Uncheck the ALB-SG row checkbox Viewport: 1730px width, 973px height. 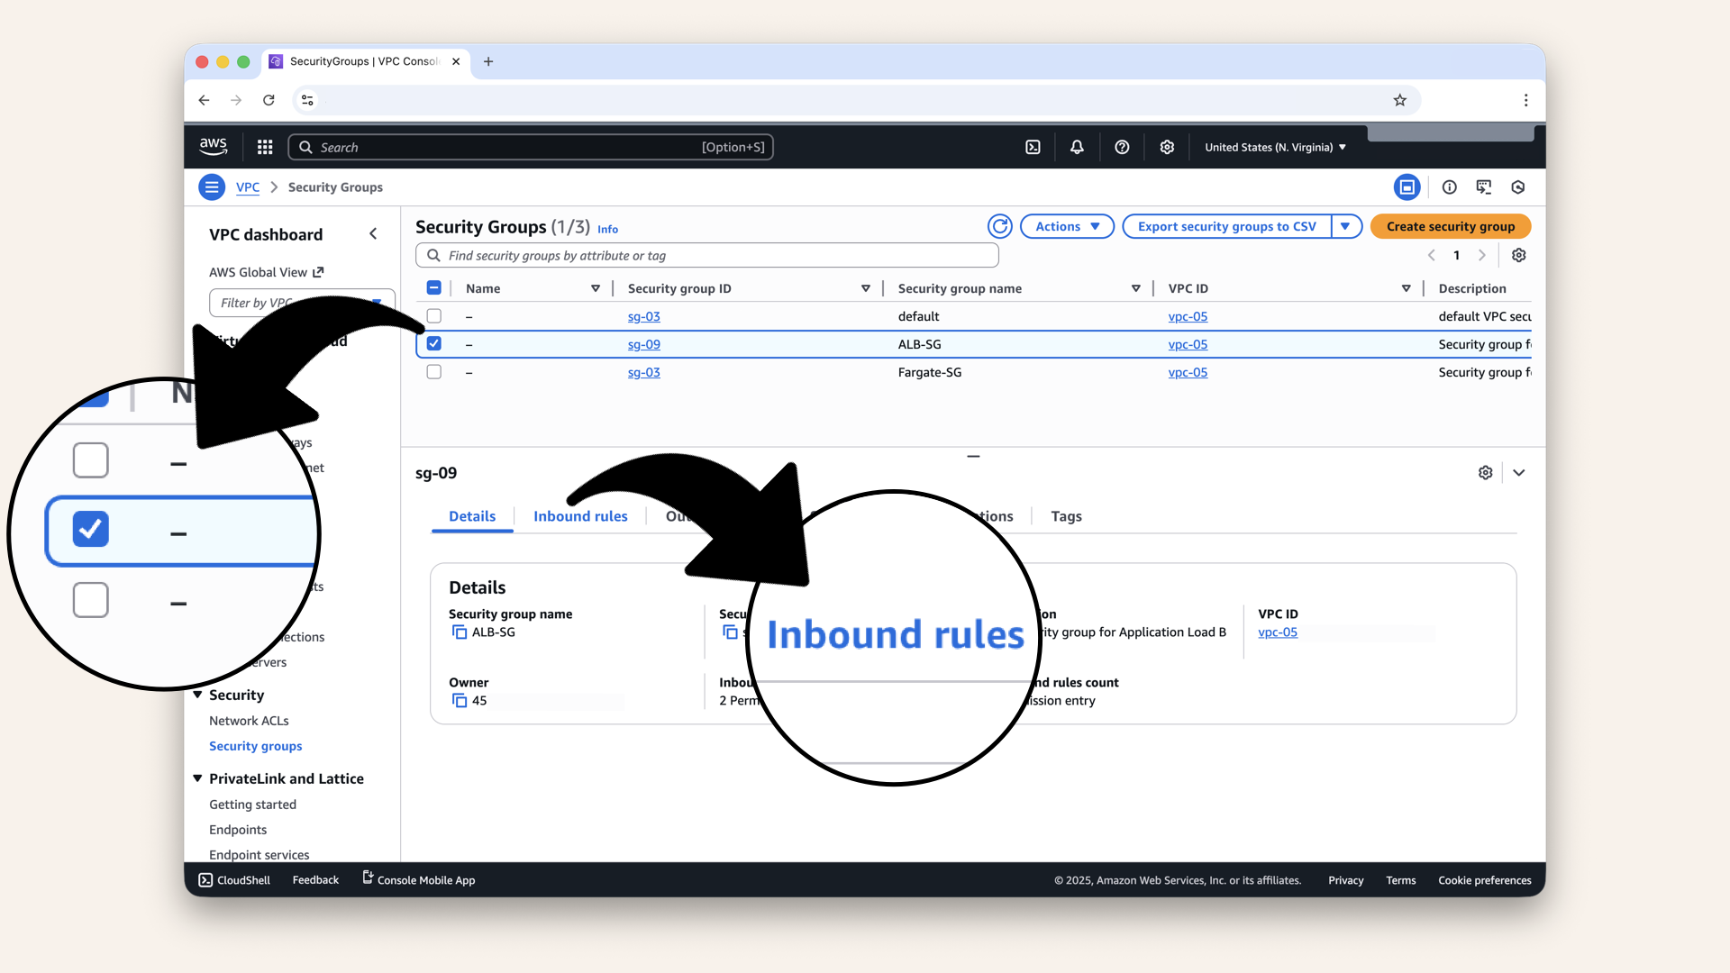pyautogui.click(x=433, y=343)
